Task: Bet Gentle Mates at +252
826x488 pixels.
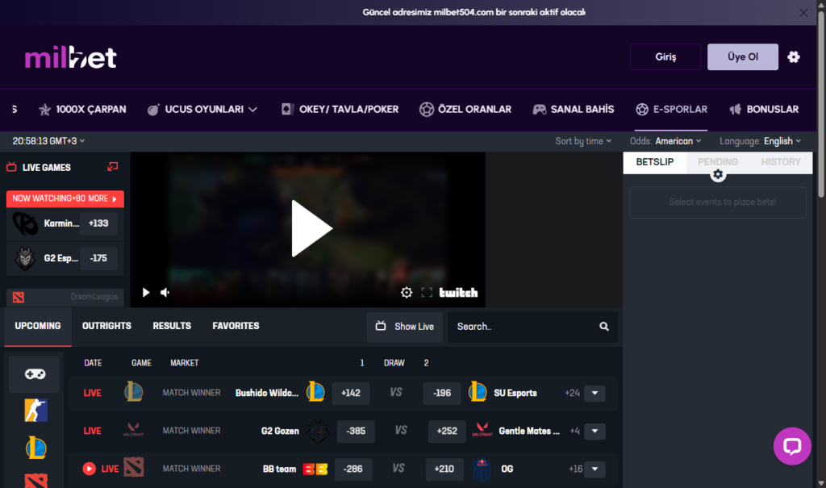Action: [x=447, y=431]
